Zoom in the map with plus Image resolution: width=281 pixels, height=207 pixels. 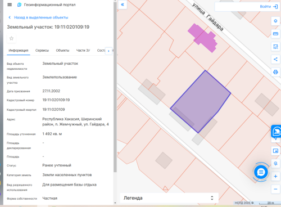(x=275, y=176)
